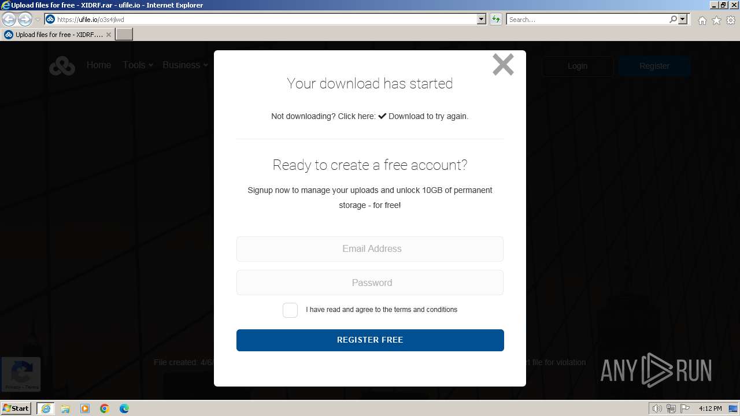Click the 4:12 PM taskbar clock

[x=710, y=408]
